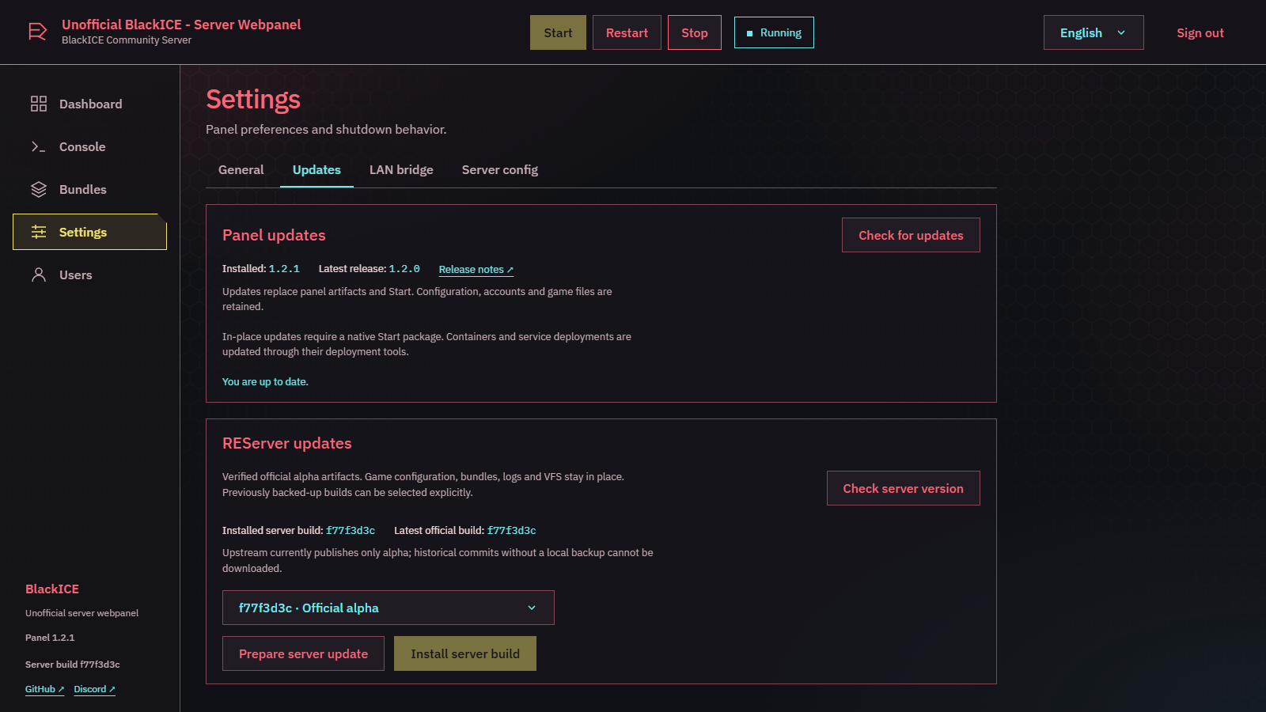The image size is (1266, 712).
Task: Click the installed server build hash value
Action: coord(351,530)
